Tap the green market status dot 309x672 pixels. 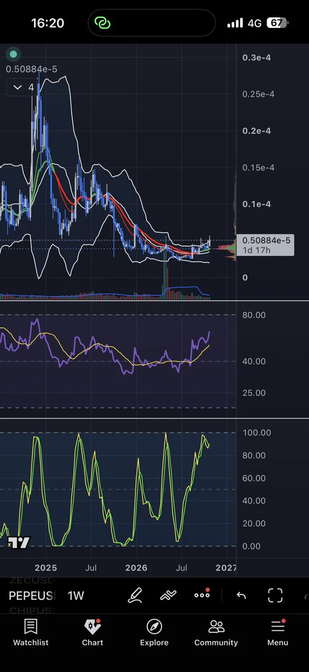click(13, 54)
